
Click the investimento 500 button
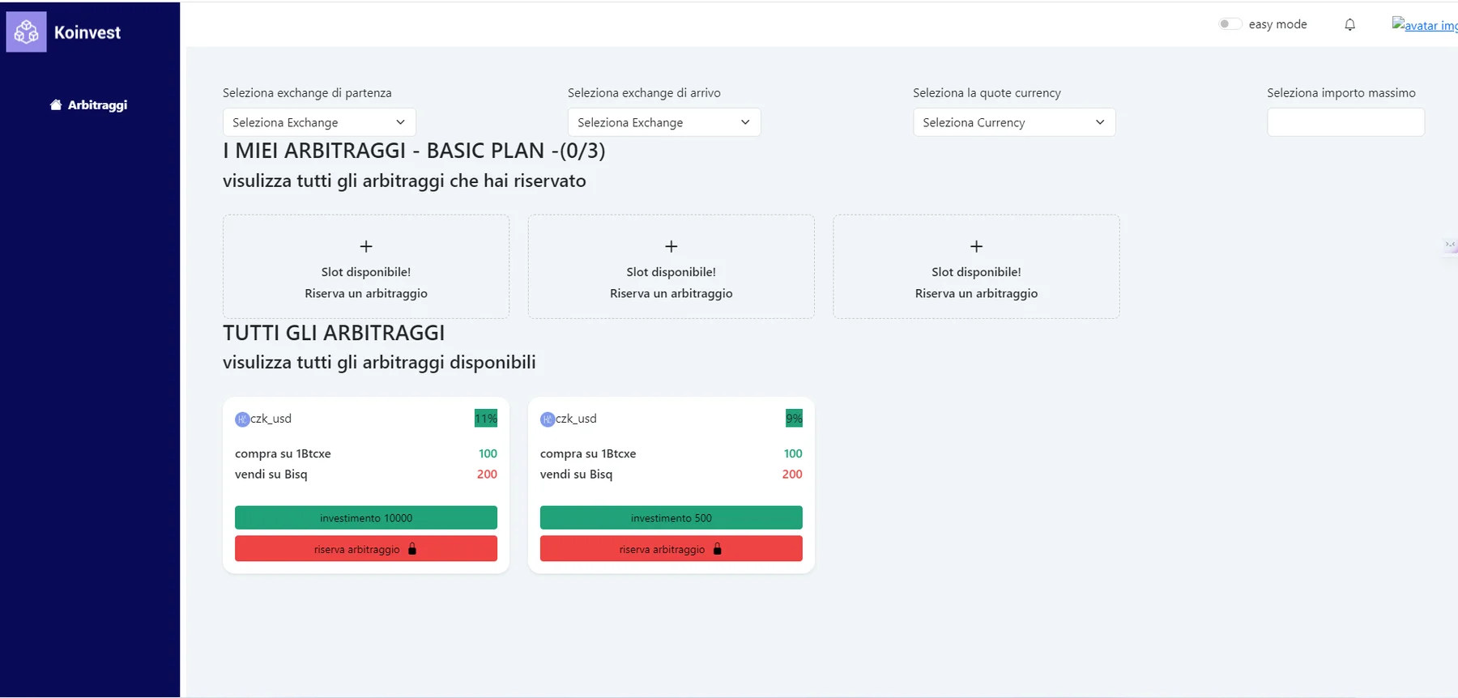(671, 518)
